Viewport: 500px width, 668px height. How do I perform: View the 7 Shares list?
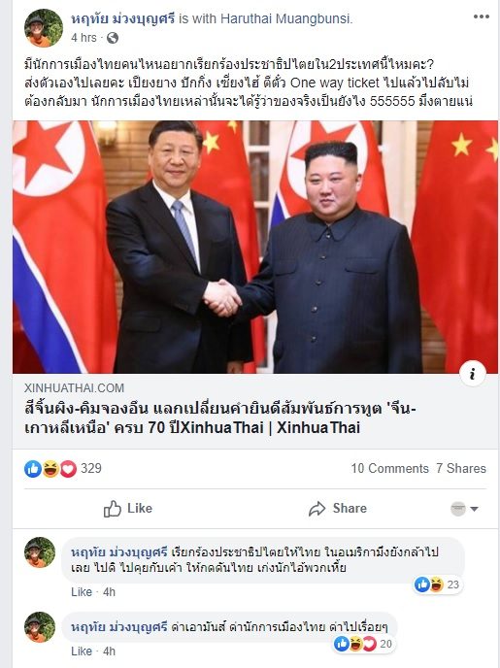(x=461, y=469)
